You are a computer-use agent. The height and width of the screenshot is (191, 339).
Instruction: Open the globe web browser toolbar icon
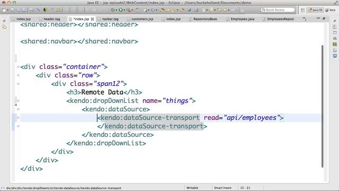(x=189, y=10)
